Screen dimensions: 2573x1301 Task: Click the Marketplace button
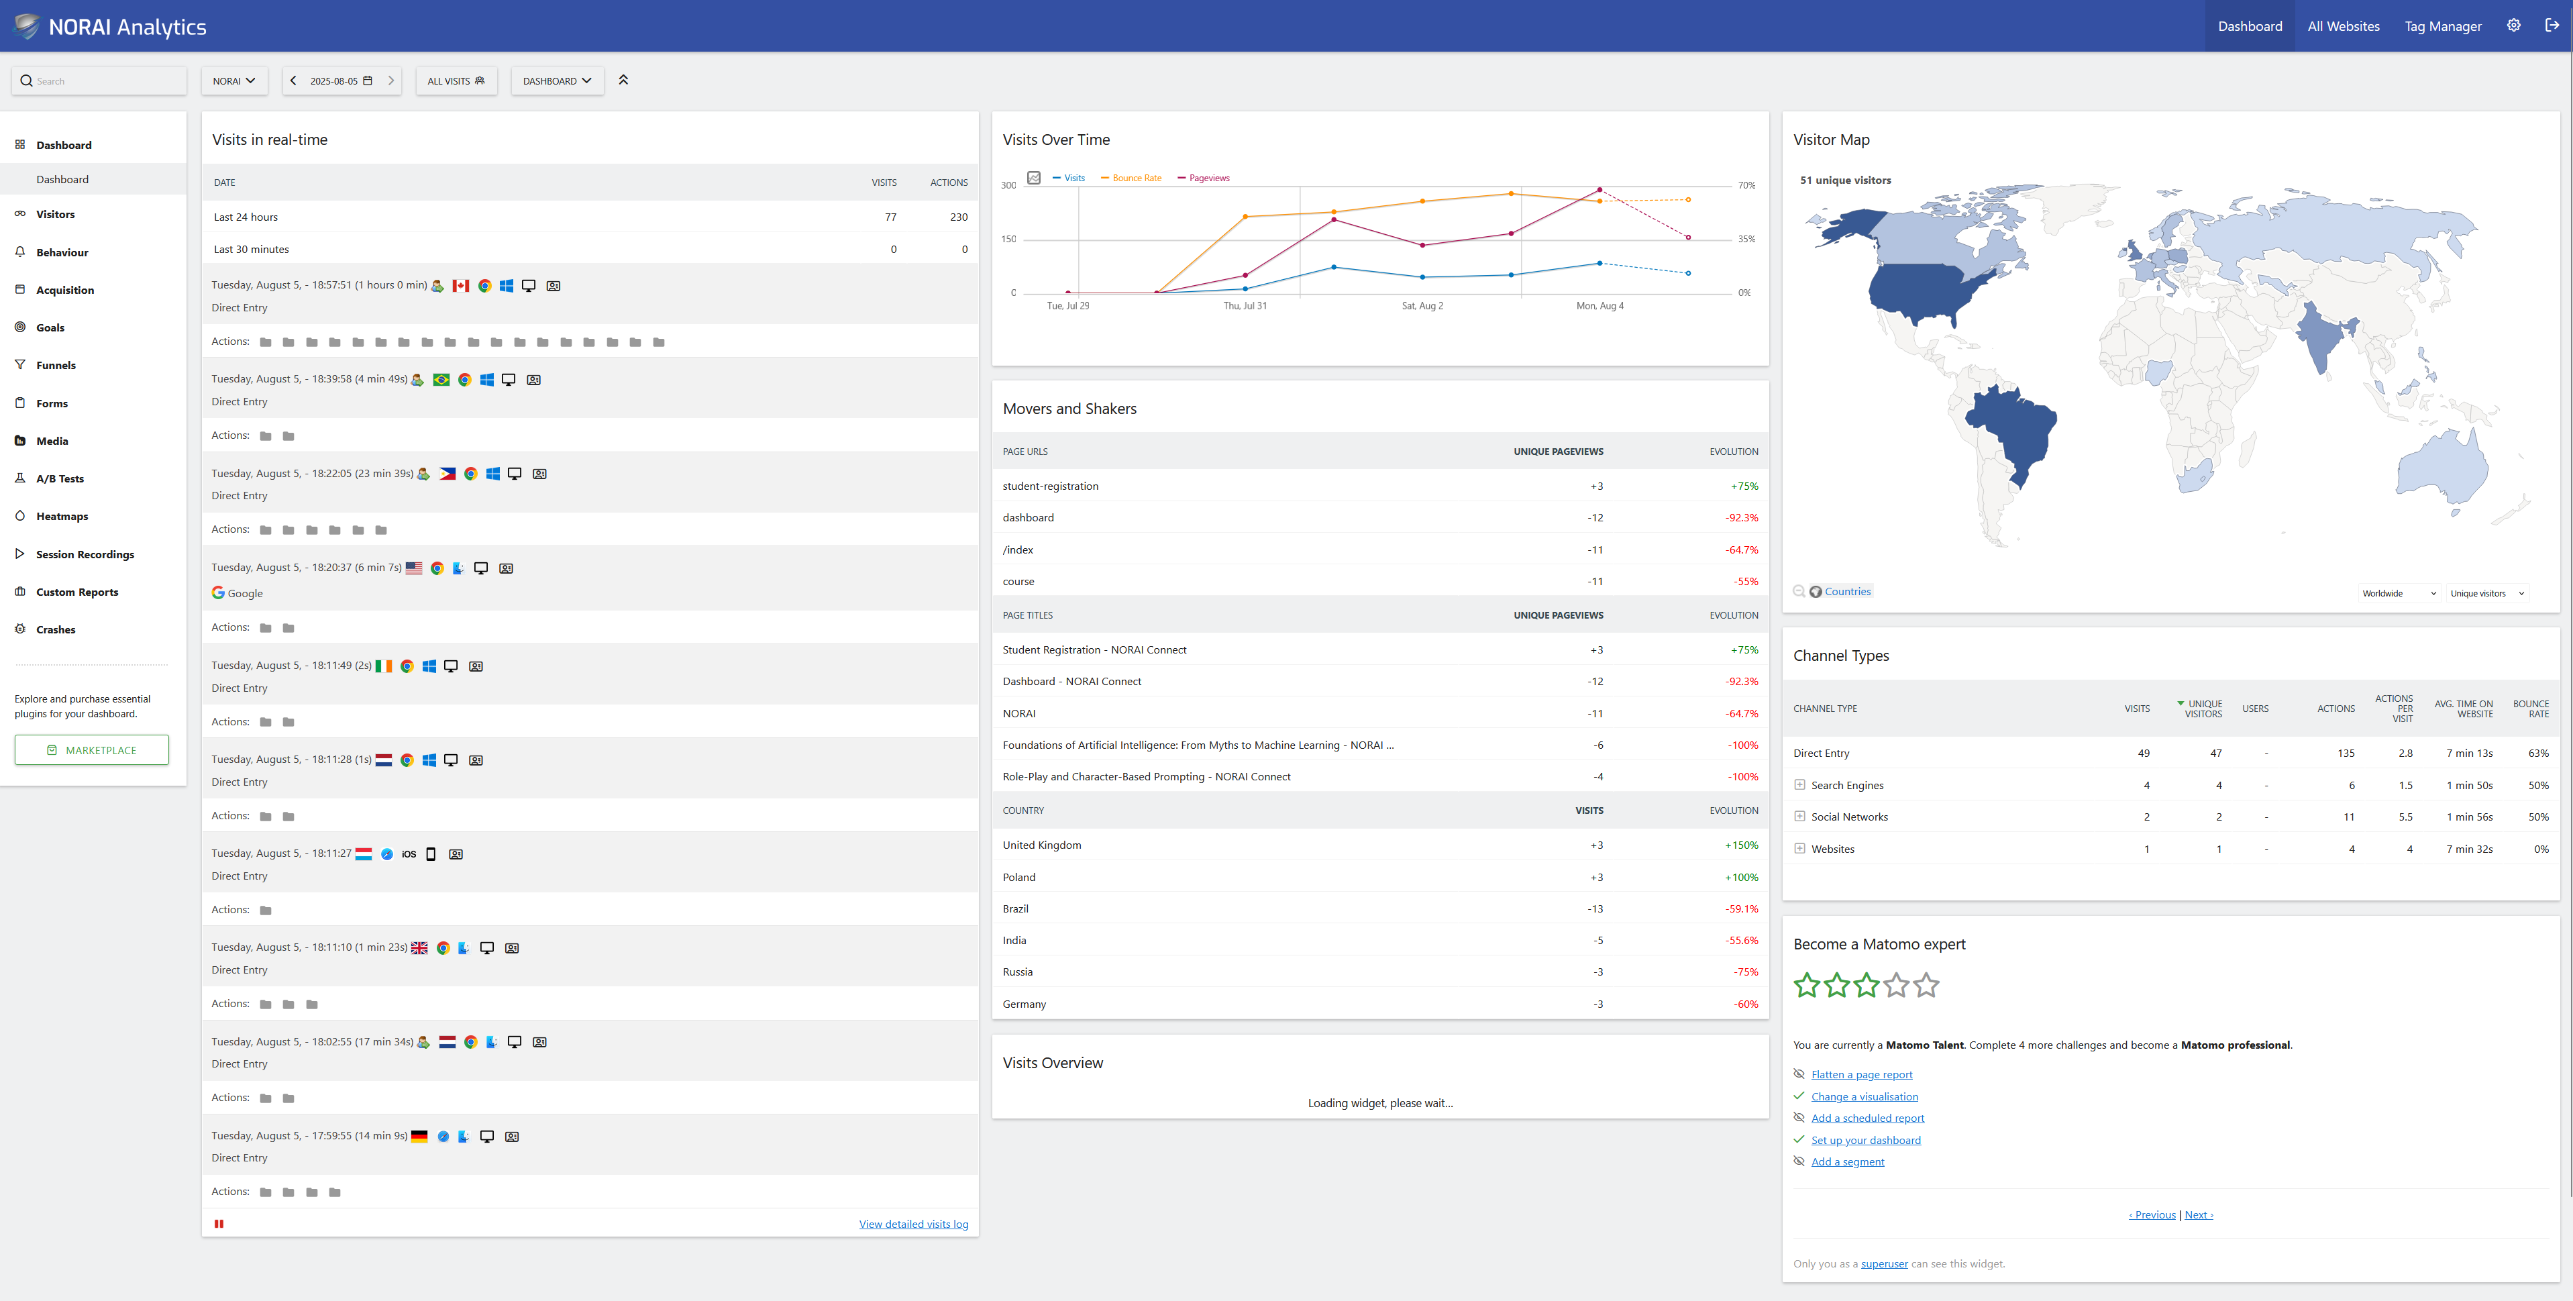click(92, 750)
